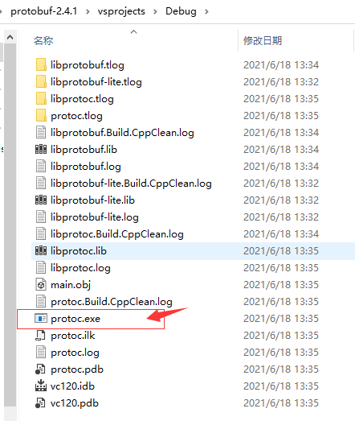The image size is (355, 421).
Task: Go to the vsprojects breadcrumb folder
Action: pyautogui.click(x=121, y=11)
